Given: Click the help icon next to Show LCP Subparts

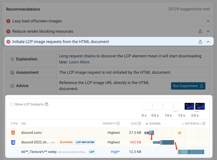Looking at the screenshot, I should point(46,104).
